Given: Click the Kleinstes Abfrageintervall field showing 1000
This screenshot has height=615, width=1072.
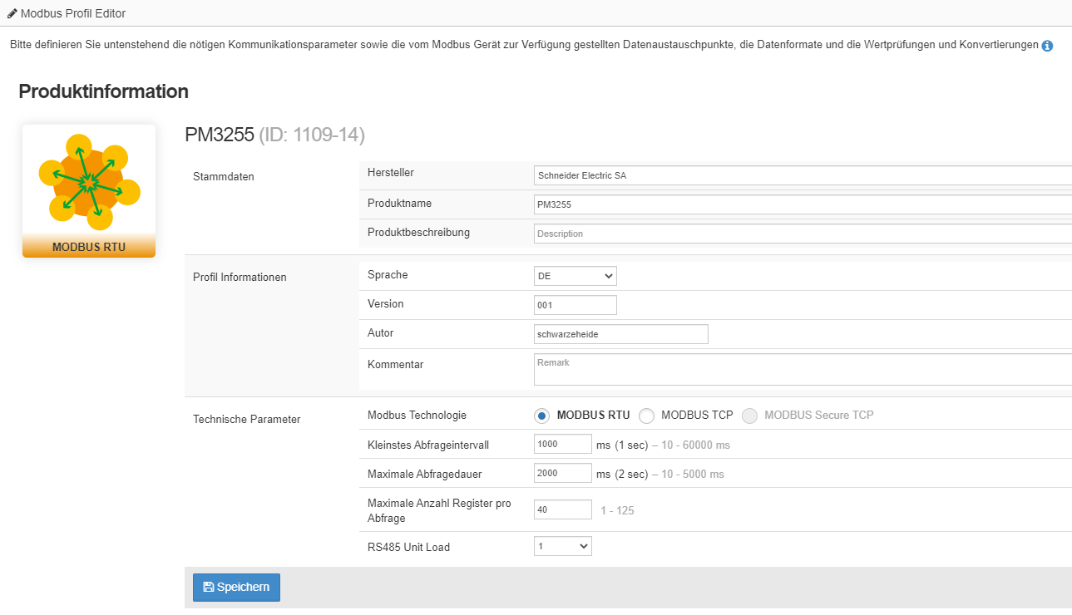Looking at the screenshot, I should [x=563, y=444].
